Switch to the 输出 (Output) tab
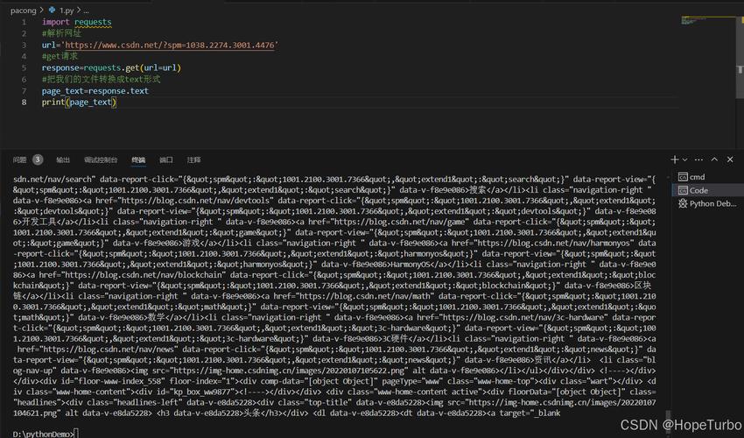This screenshot has height=438, width=744. point(63,159)
